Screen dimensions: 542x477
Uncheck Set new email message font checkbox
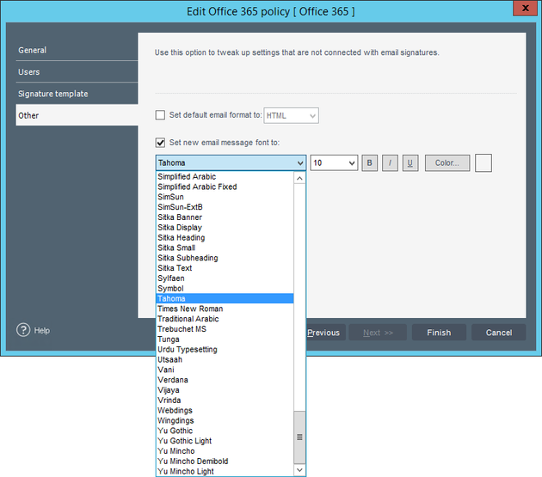pos(160,143)
